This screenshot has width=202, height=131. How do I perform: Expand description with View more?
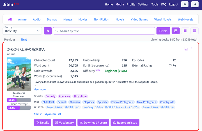click(x=40, y=89)
